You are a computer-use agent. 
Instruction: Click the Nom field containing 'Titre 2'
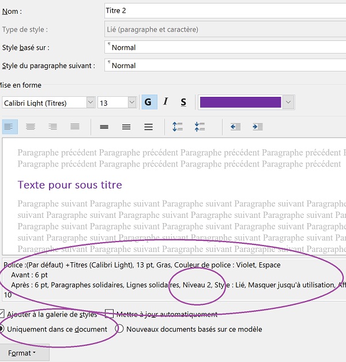(225, 10)
